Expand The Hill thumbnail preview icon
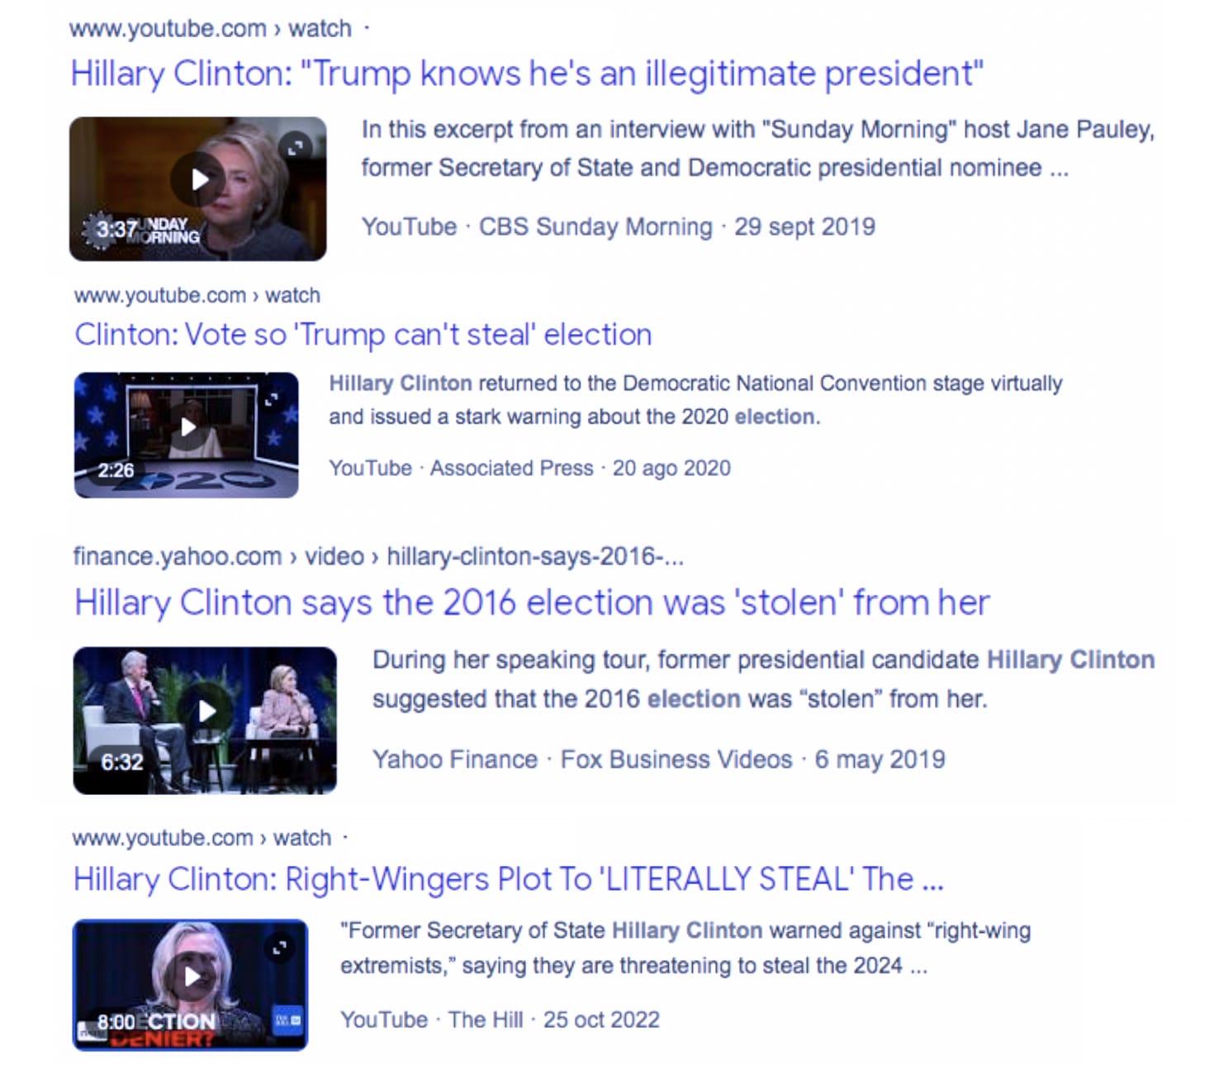 pos(280,948)
